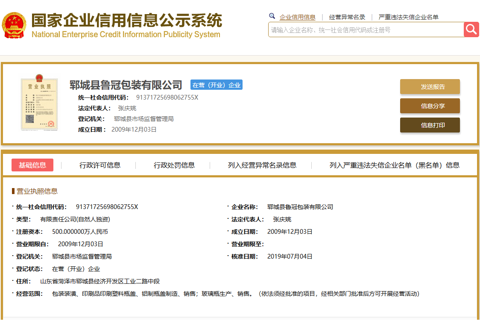Image resolution: width=480 pixels, height=324 pixels.
Task: Select the 经营异常名录 search category
Action: point(347,17)
